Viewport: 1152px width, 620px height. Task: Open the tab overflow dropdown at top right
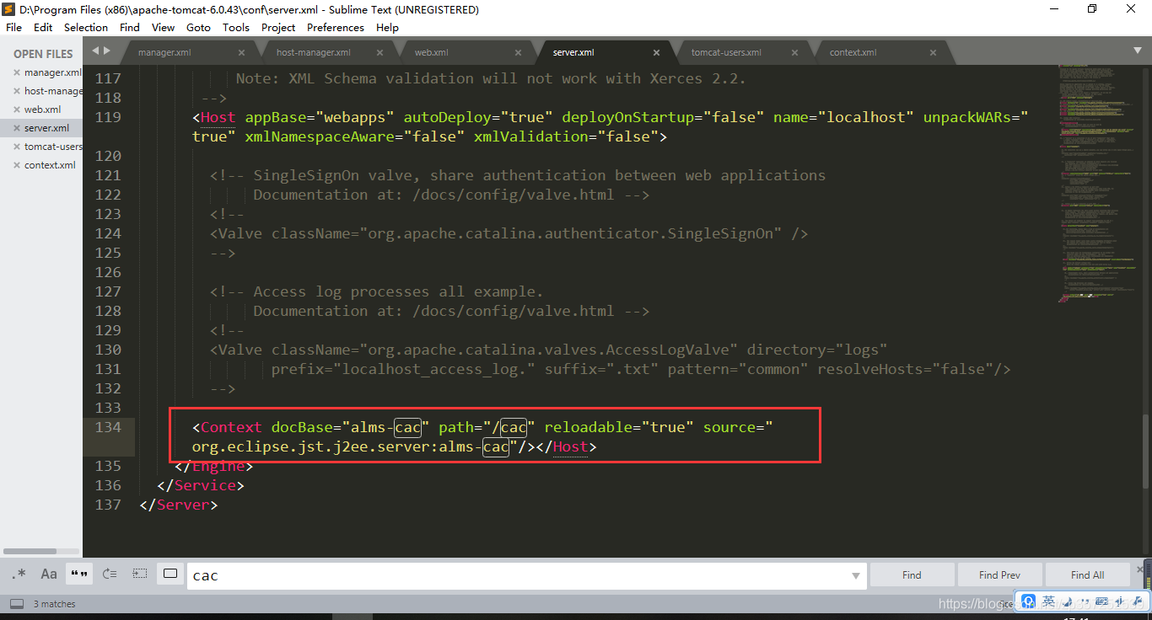tap(1139, 51)
